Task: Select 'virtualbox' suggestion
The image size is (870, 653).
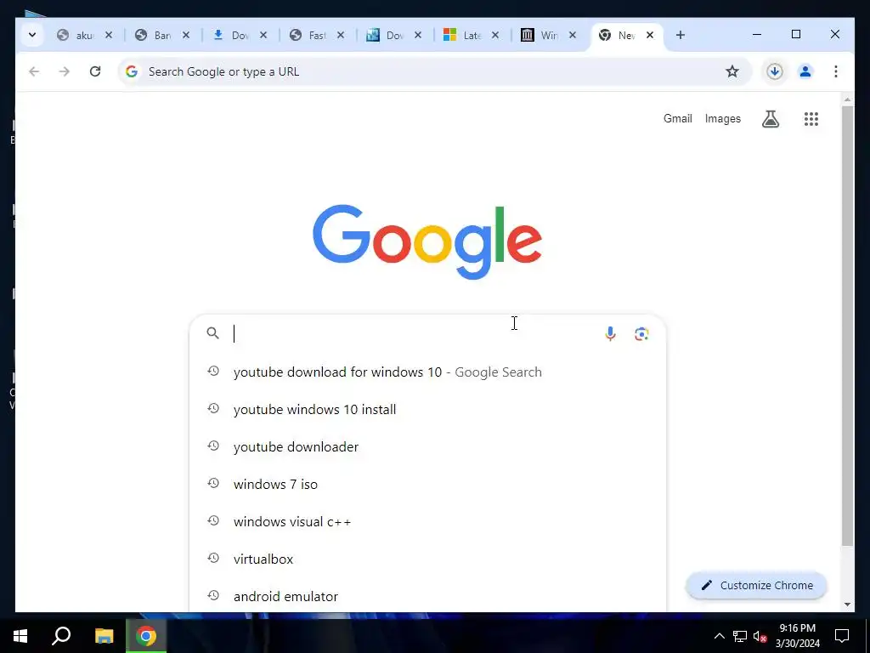Action: click(427, 559)
